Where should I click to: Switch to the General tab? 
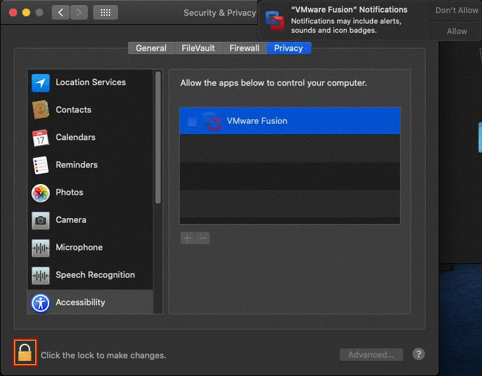[x=151, y=48]
